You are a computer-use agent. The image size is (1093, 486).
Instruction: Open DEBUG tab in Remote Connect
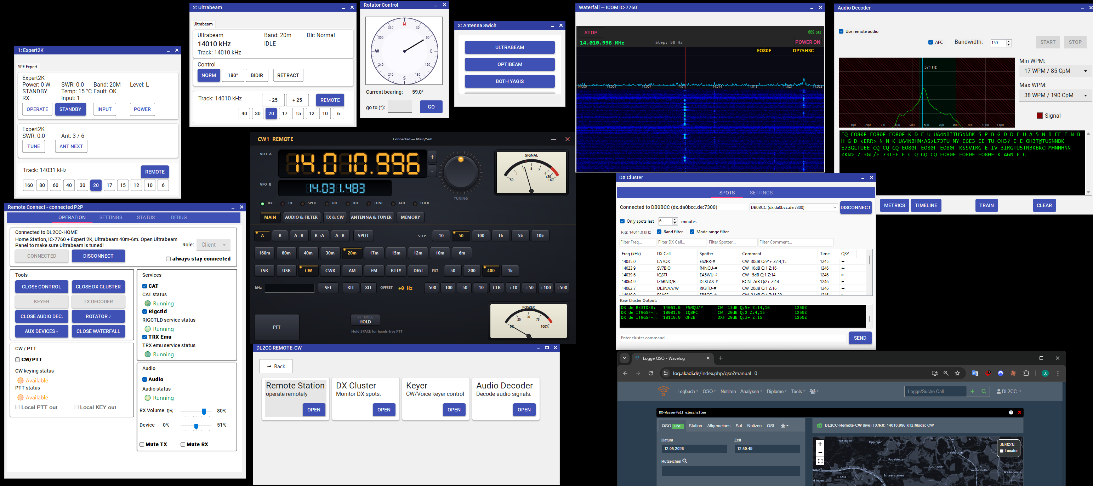tap(179, 217)
